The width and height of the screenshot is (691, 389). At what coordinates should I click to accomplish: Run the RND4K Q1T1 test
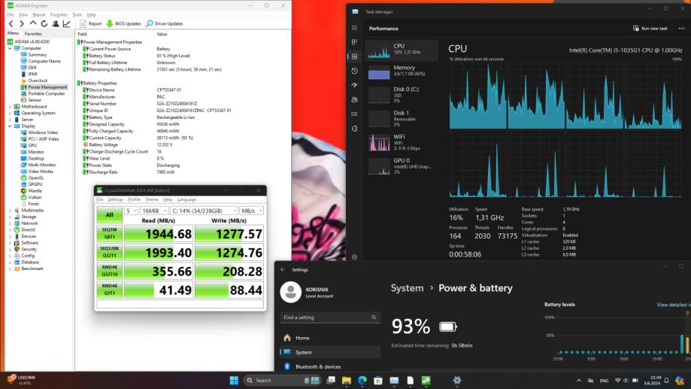pyautogui.click(x=109, y=290)
